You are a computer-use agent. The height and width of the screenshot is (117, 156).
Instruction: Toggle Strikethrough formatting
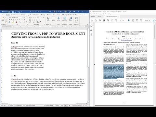17,20
